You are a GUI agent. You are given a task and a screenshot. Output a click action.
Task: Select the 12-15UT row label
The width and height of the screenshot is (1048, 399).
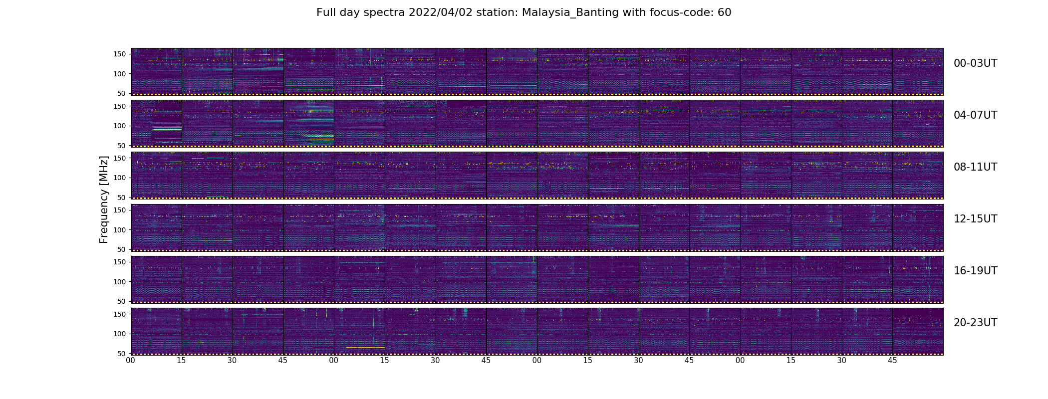975,219
